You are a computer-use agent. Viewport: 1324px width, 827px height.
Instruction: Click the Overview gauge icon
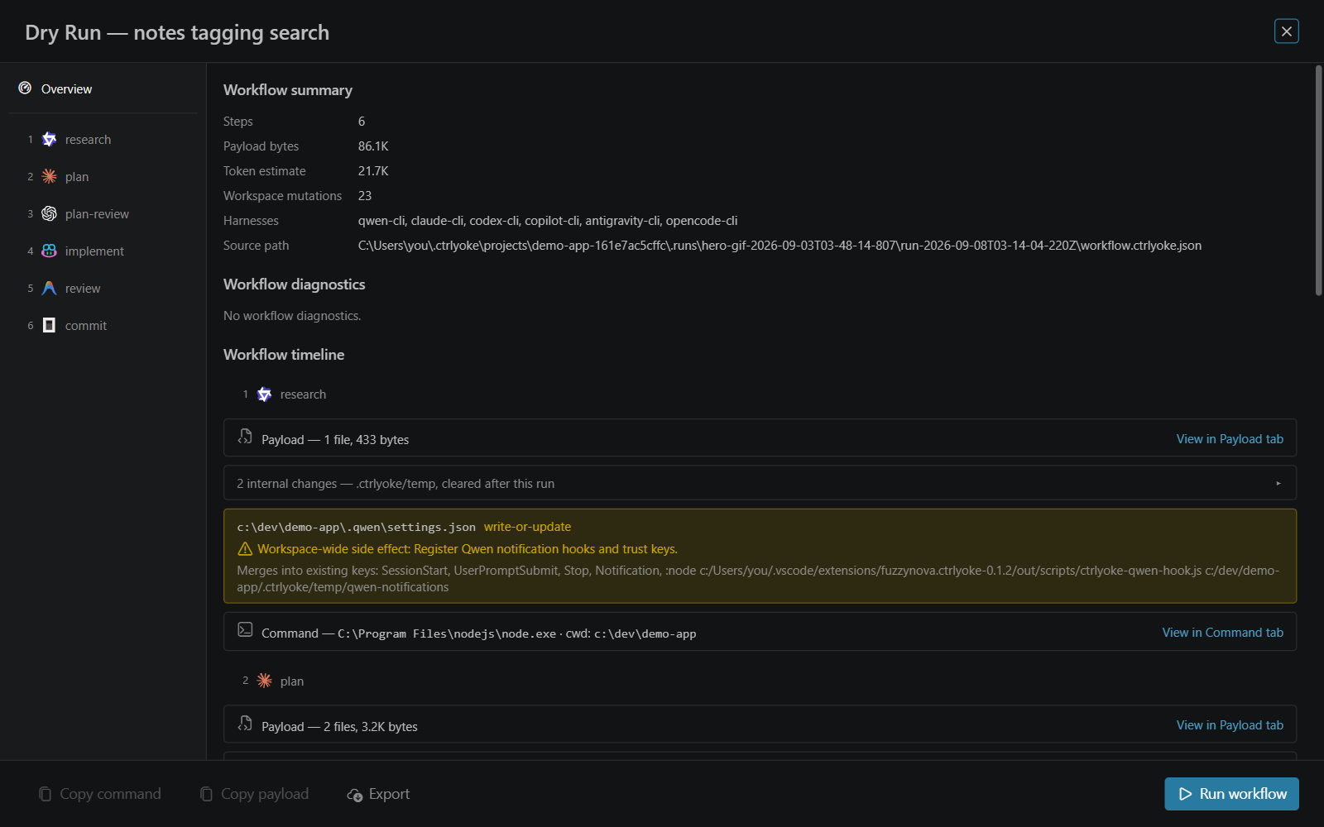(x=25, y=88)
